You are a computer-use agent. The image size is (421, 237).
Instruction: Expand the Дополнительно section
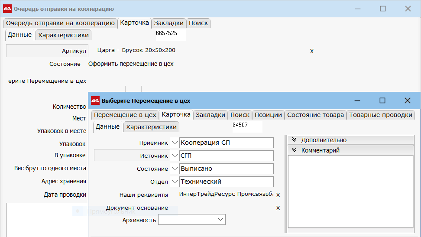pos(295,140)
